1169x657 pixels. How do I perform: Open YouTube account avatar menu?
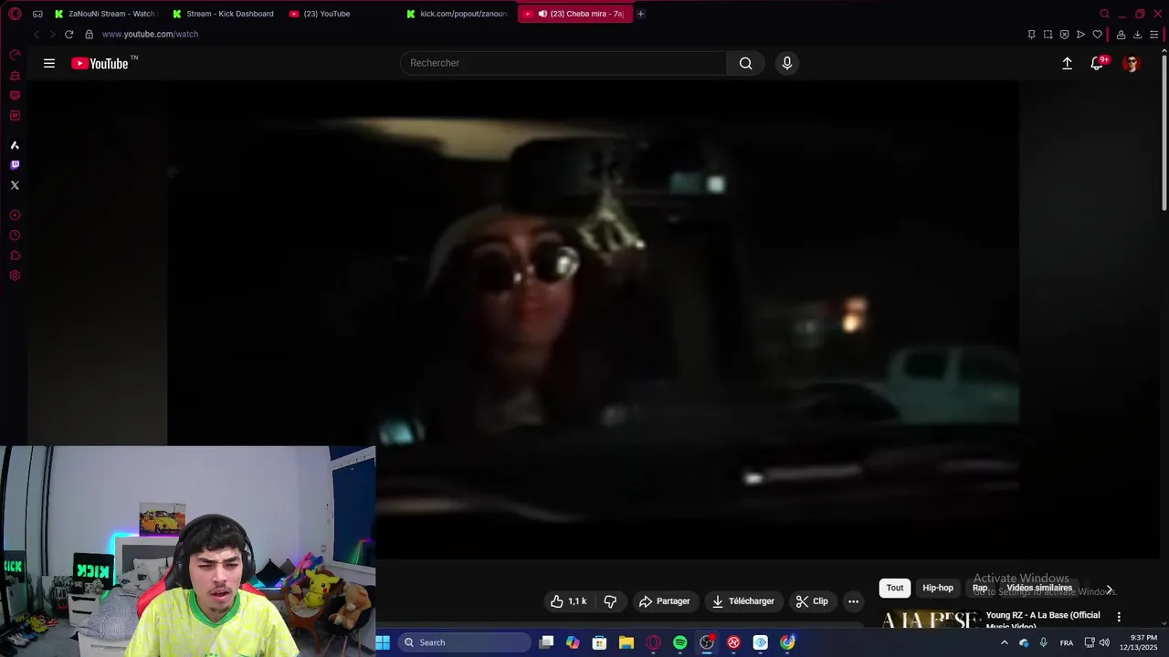pos(1132,63)
